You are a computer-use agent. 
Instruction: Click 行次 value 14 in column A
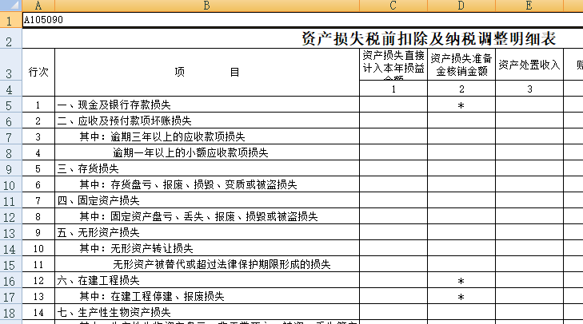pyautogui.click(x=38, y=312)
